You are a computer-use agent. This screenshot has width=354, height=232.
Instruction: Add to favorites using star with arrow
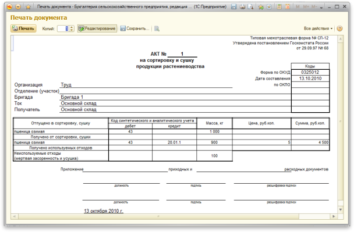(261, 7)
